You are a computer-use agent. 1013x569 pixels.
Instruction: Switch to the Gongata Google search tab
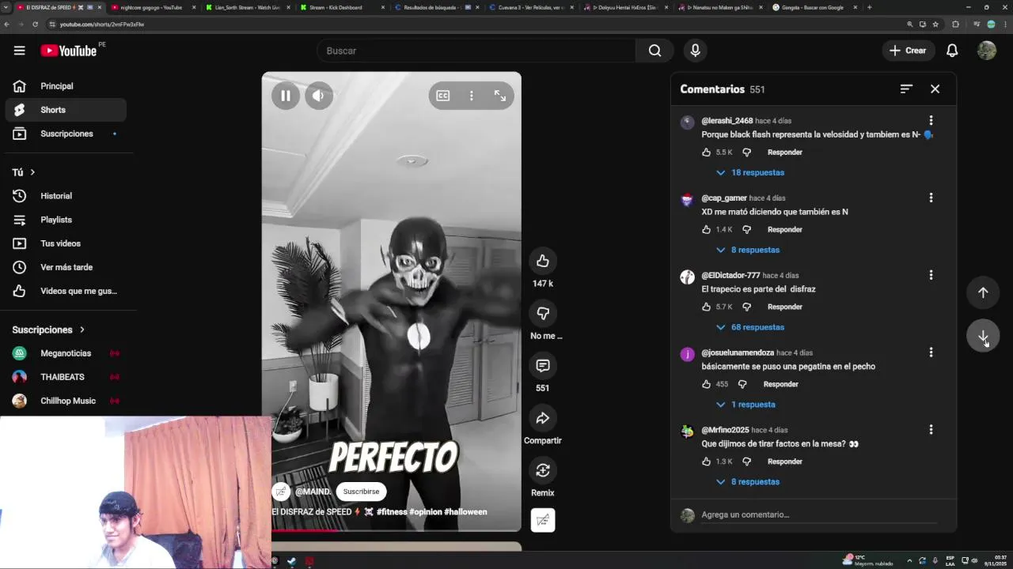coord(813,7)
